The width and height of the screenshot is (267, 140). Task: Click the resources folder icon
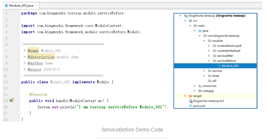click(x=200, y=86)
